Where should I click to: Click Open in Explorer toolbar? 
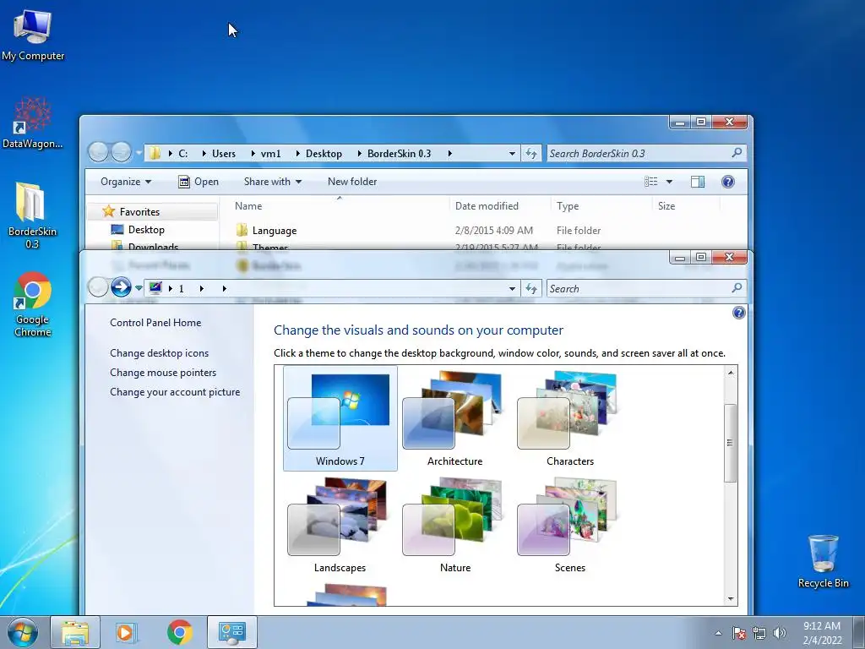point(199,182)
